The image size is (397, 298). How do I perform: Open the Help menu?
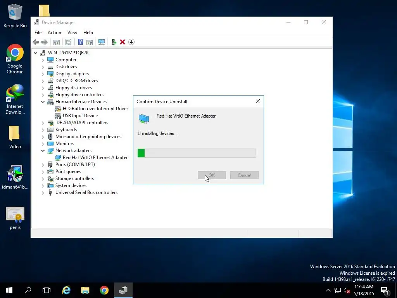click(x=88, y=33)
